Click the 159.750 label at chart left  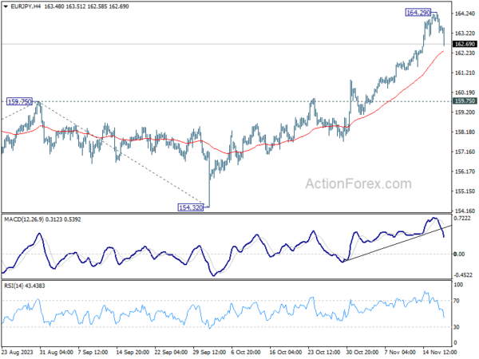pos(19,101)
